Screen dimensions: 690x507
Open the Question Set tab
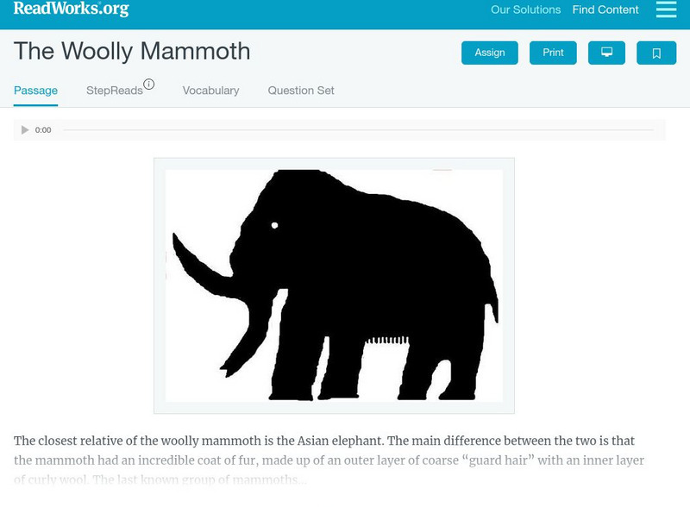(301, 91)
